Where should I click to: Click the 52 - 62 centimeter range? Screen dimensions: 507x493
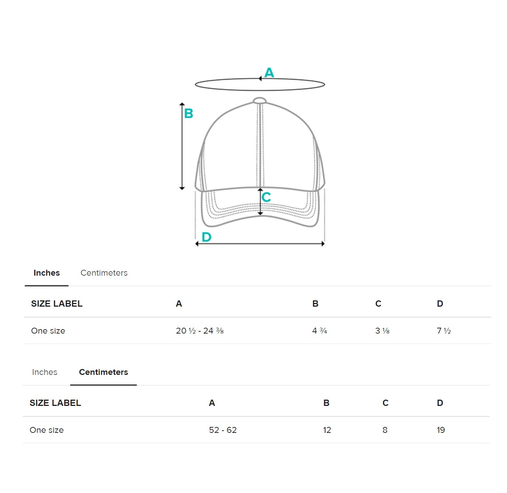223,430
